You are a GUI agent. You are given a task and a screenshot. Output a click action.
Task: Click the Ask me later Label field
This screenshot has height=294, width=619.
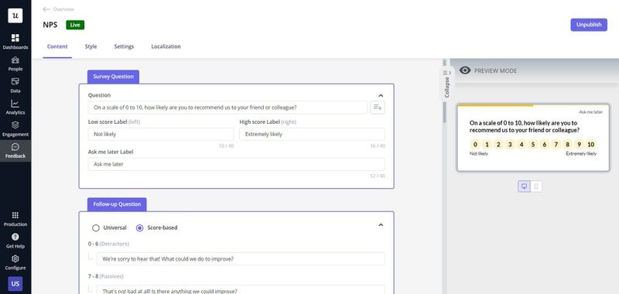click(x=236, y=164)
